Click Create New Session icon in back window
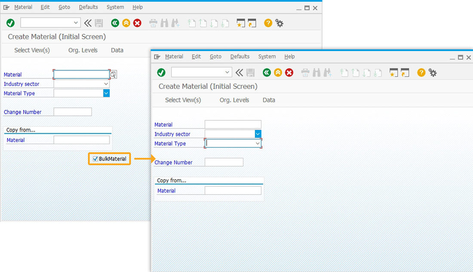 pyautogui.click(x=241, y=23)
